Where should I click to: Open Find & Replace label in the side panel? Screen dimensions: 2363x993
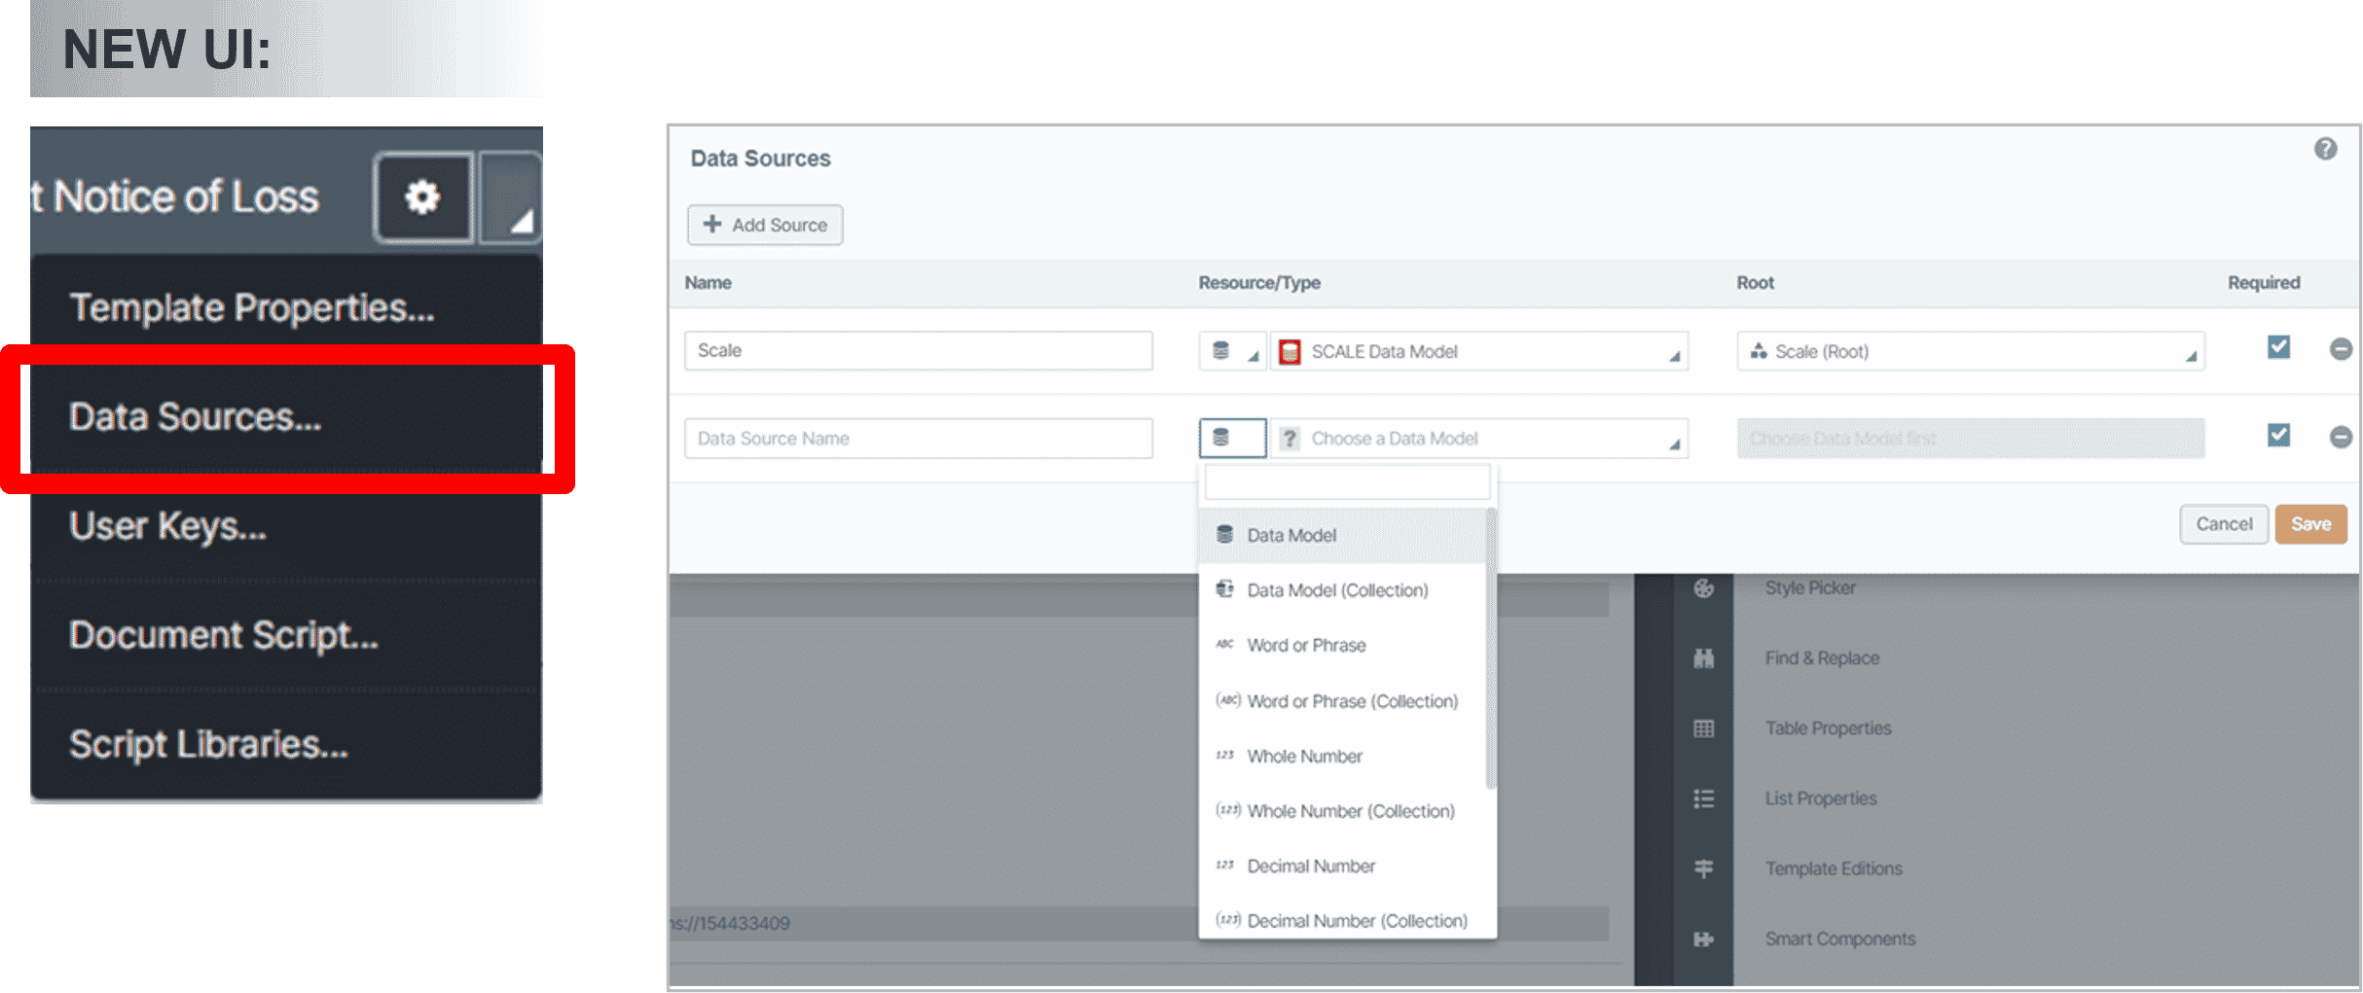1822,658
